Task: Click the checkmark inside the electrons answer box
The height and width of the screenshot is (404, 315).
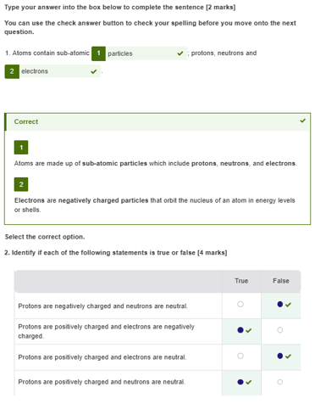Action: (94, 71)
